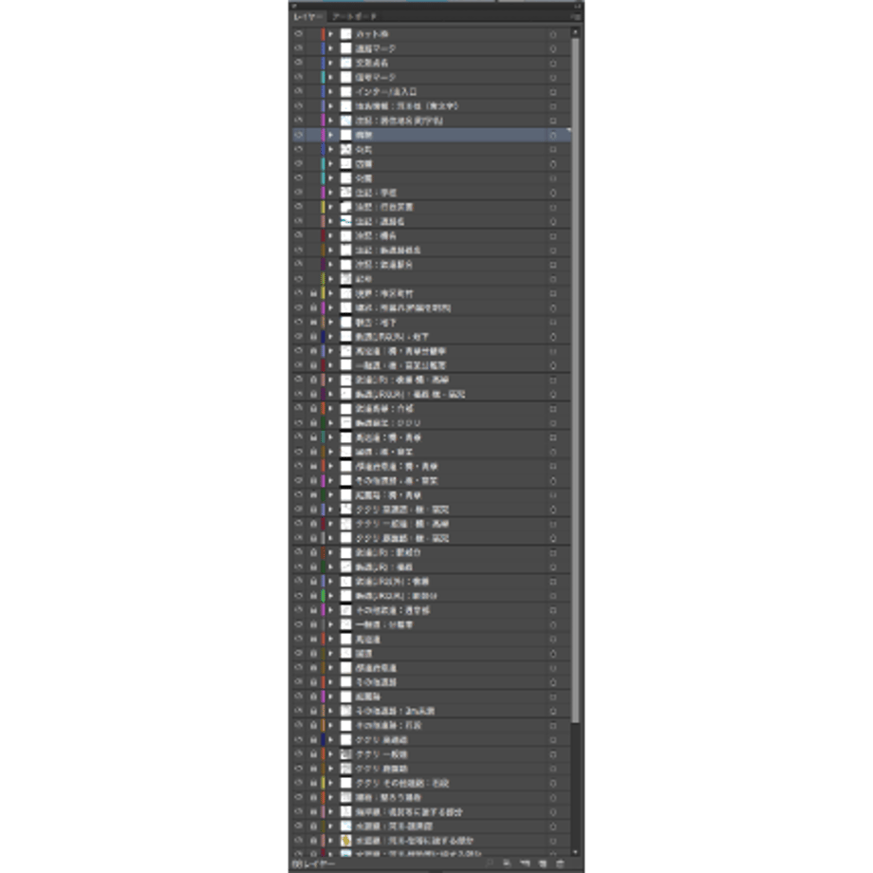The height and width of the screenshot is (873, 873).
Task: Toggle the eye of 記号 layer
Action: coord(299,279)
